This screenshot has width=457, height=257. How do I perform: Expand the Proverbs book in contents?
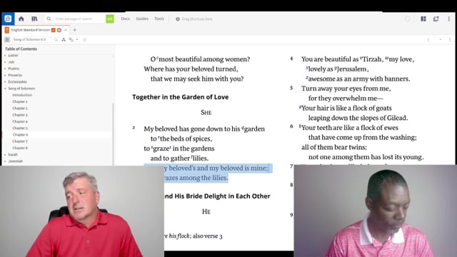[x=5, y=75]
